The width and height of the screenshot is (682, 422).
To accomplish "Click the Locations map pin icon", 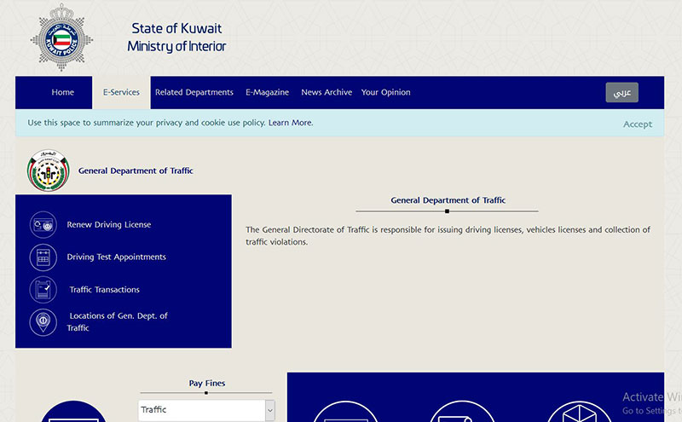I will tap(43, 322).
